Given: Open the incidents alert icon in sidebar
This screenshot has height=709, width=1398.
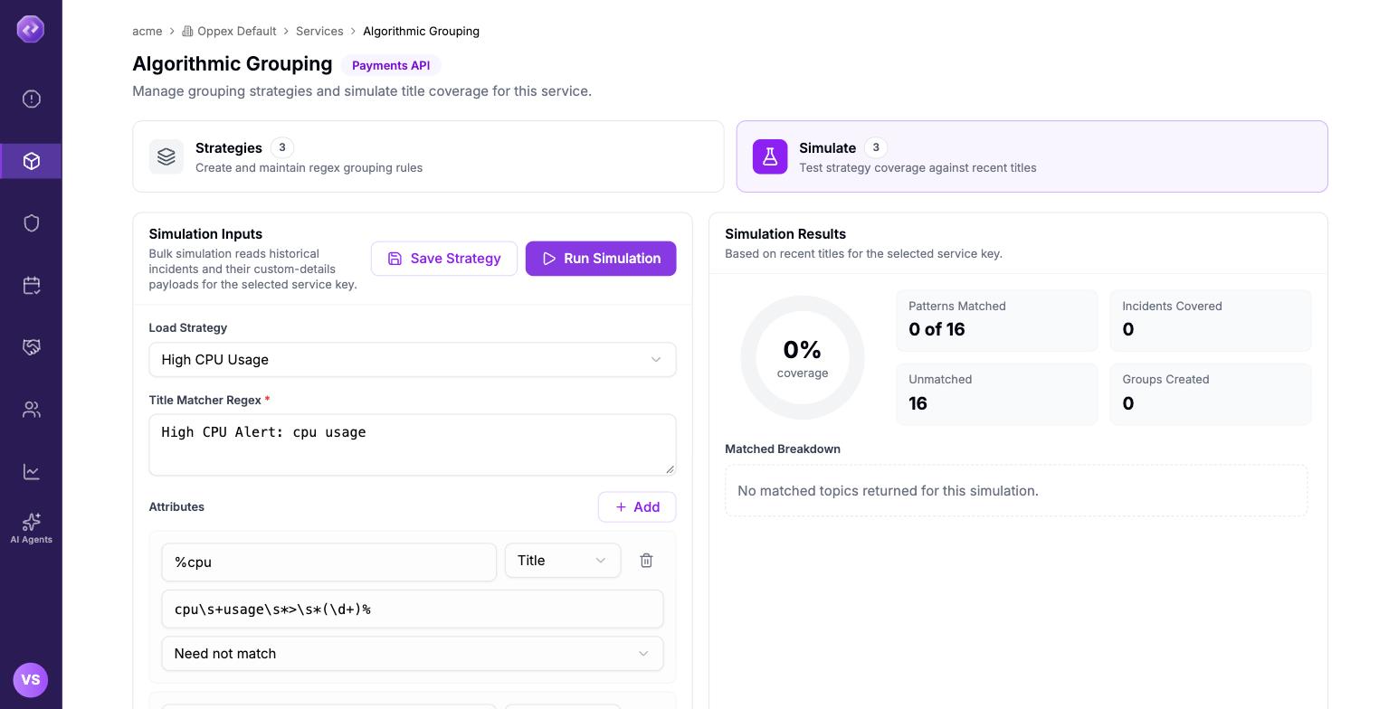Looking at the screenshot, I should pyautogui.click(x=32, y=99).
